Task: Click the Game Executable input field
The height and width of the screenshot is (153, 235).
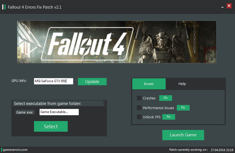Action: (x=59, y=112)
